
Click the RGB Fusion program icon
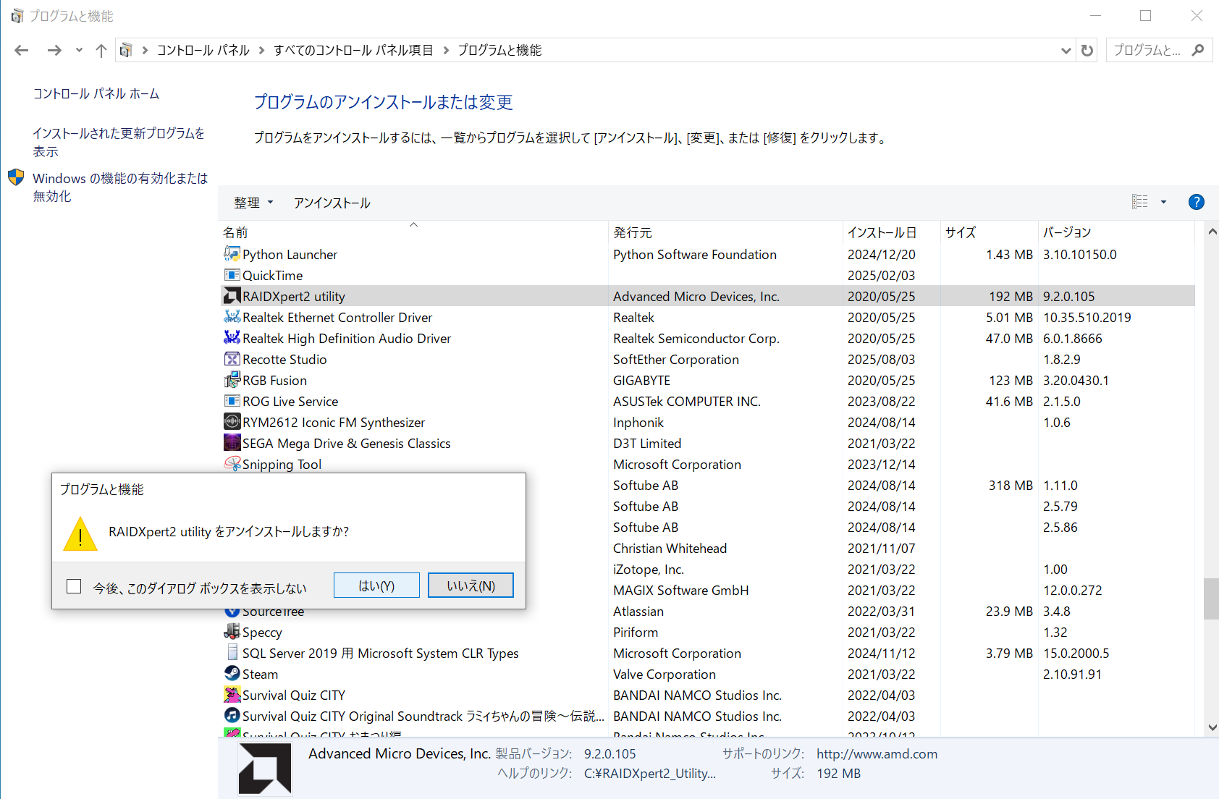(x=232, y=380)
